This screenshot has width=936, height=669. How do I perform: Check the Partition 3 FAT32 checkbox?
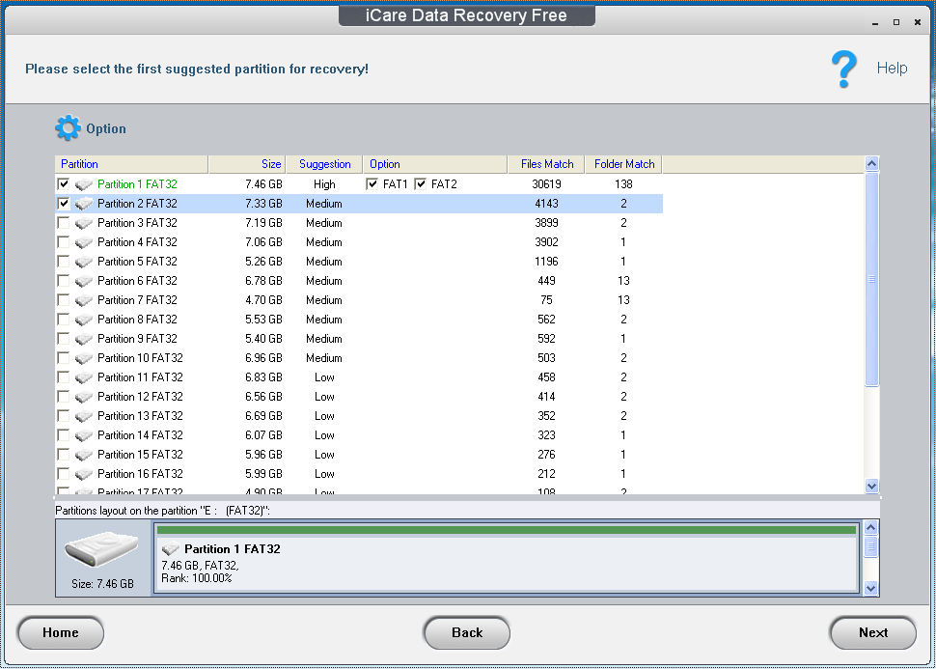click(64, 223)
